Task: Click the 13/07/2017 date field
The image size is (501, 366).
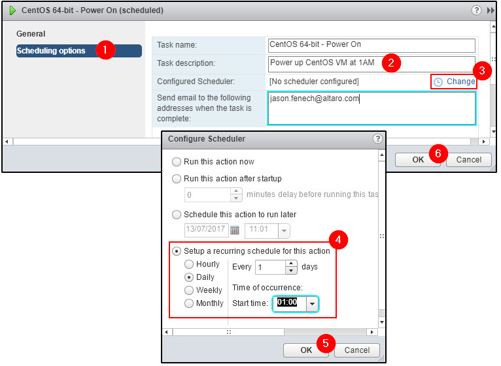Action: (x=207, y=230)
